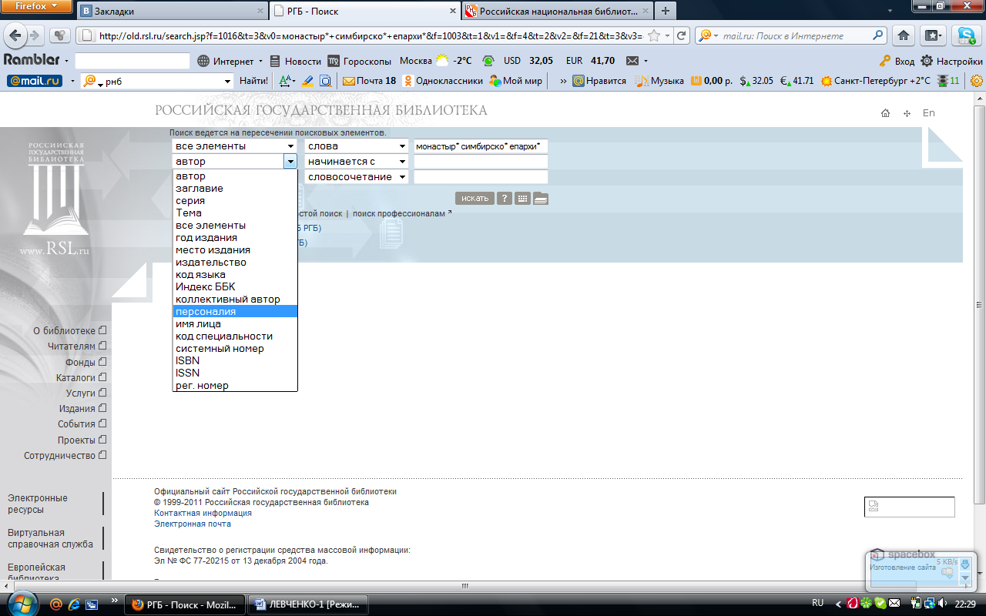Open 'Фонды' sidebar section
This screenshot has width=986, height=616.
(x=80, y=362)
